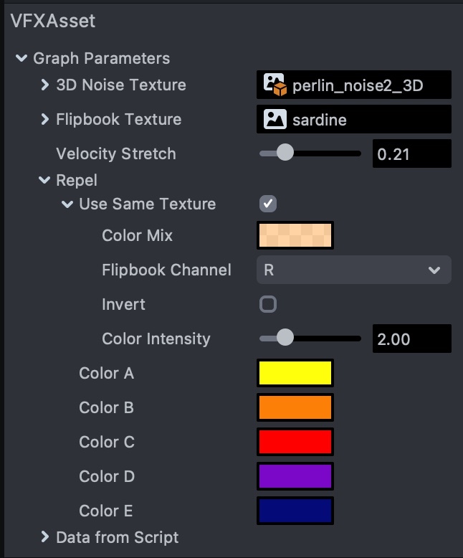Open the purple Color D swatch

(x=295, y=476)
